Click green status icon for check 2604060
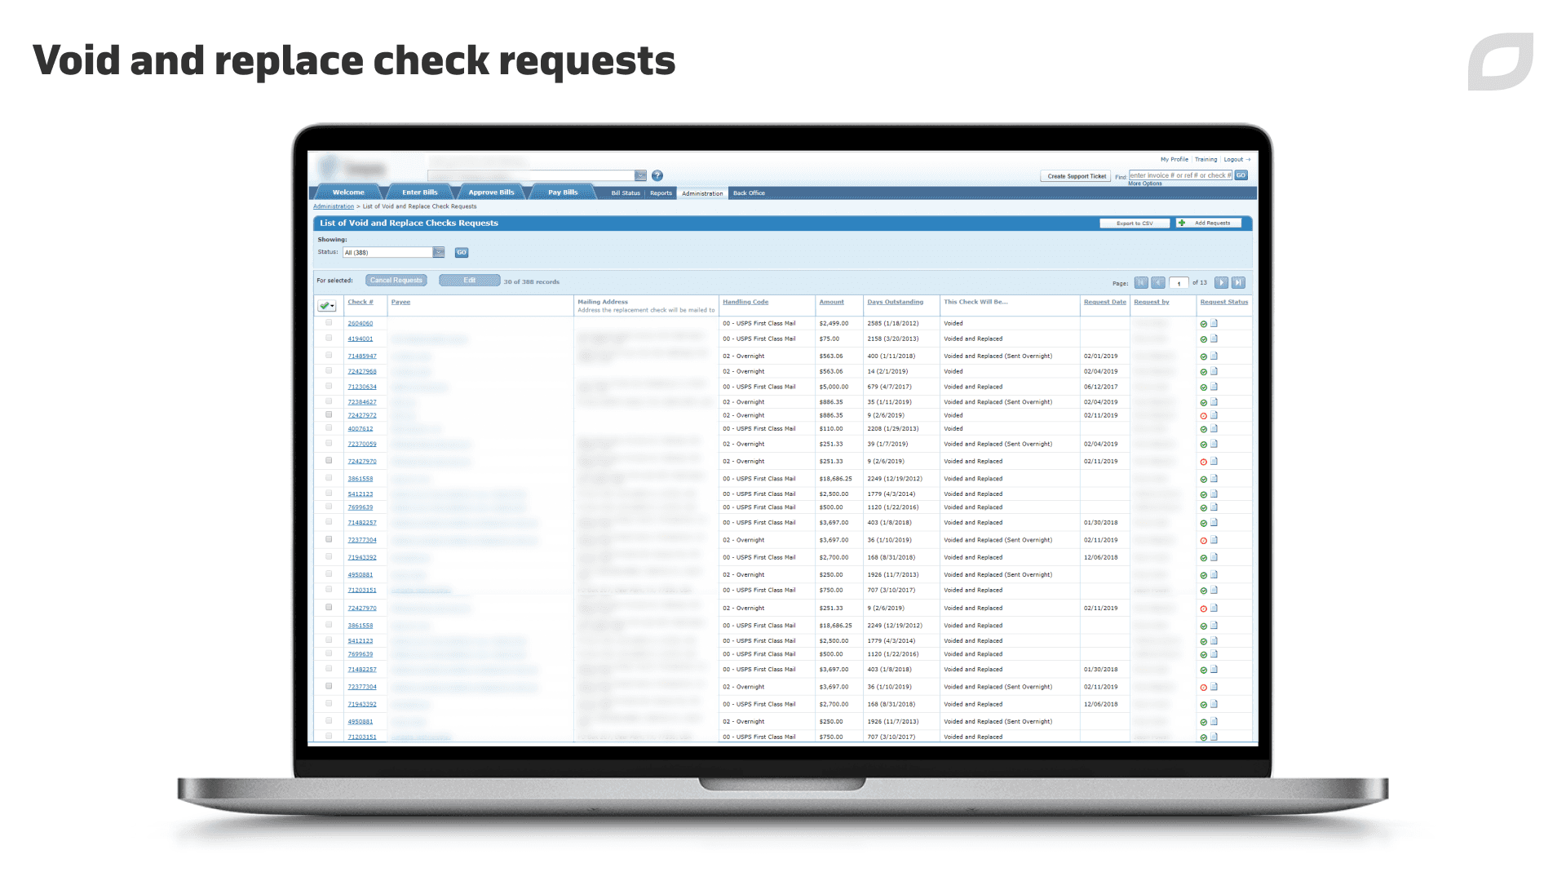This screenshot has height=881, width=1566. (1203, 324)
